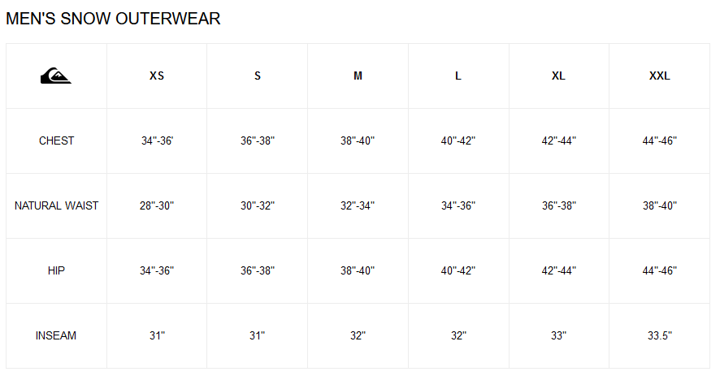
Task: Click the 33.5" inseam value for XXL
Action: pos(659,336)
